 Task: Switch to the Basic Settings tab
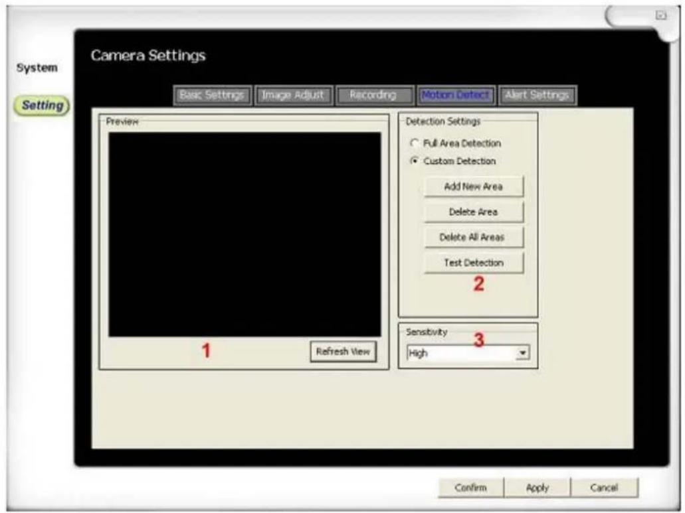(x=213, y=95)
